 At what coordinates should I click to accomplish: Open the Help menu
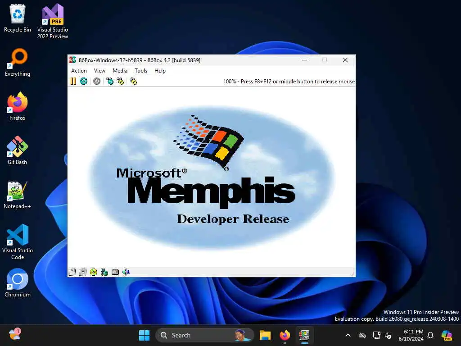click(160, 71)
